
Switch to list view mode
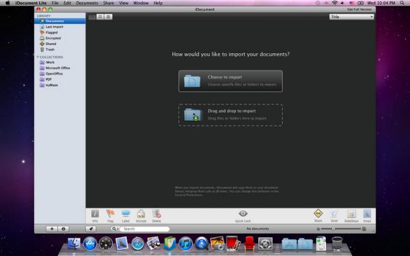coord(100,16)
